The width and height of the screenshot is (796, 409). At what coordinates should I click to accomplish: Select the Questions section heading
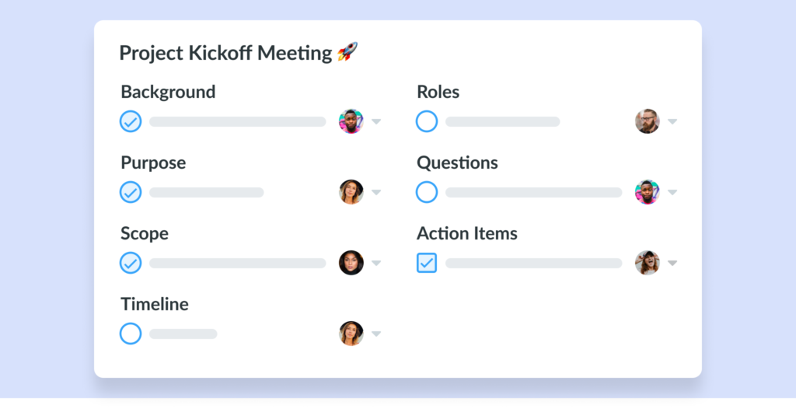pyautogui.click(x=457, y=163)
